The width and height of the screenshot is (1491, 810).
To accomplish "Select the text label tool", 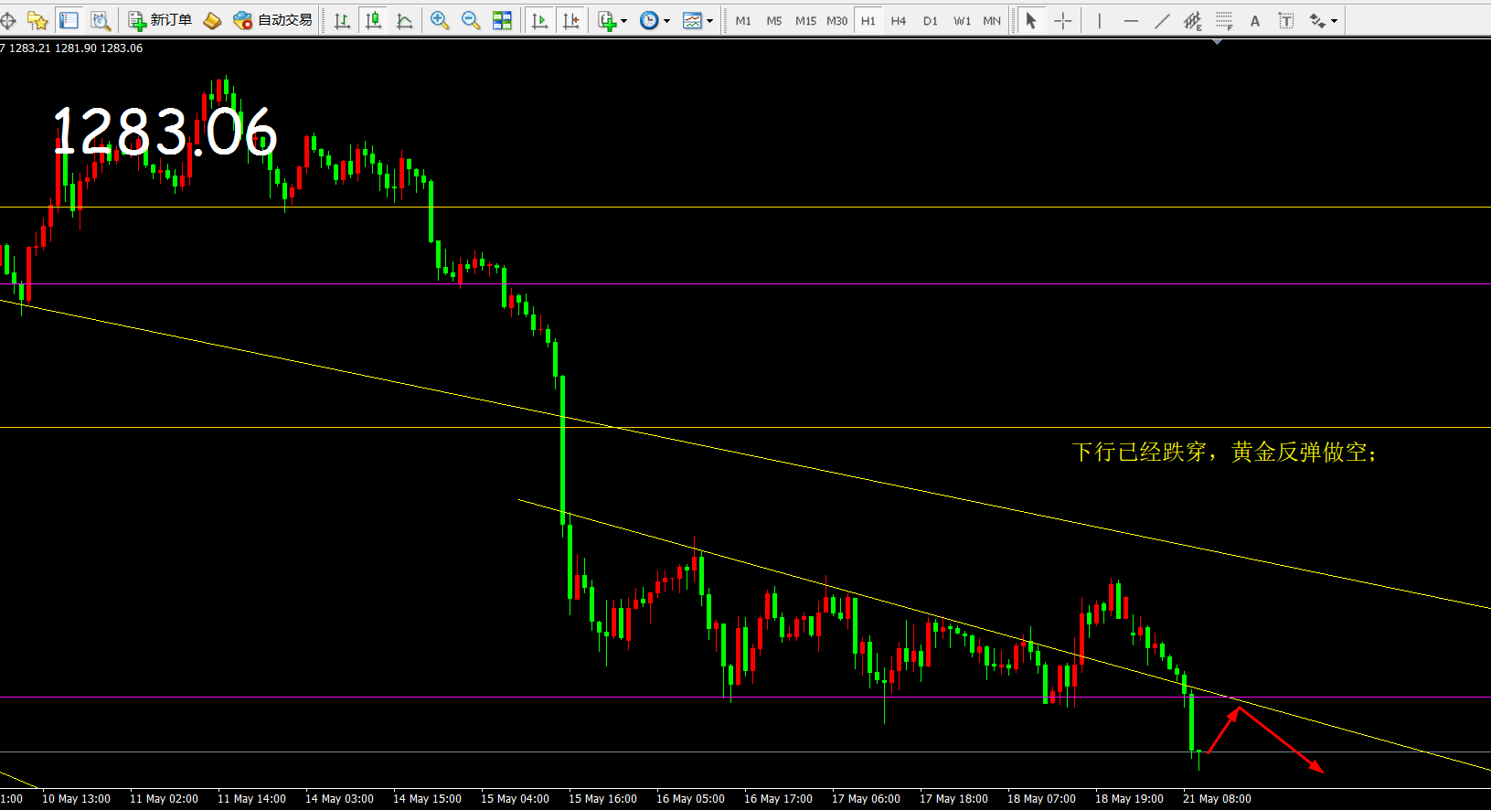I will pyautogui.click(x=1286, y=20).
